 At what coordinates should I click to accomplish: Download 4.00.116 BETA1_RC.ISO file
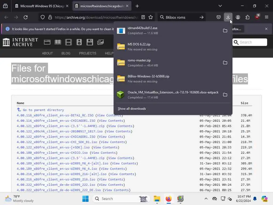[x=55, y=115]
